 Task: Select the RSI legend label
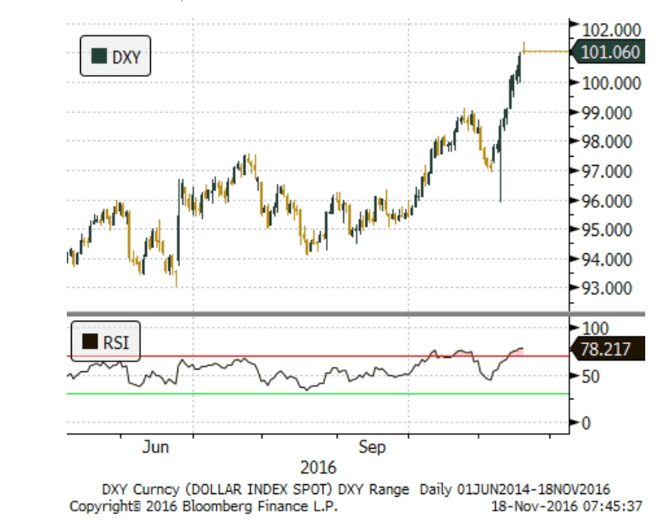(x=116, y=342)
